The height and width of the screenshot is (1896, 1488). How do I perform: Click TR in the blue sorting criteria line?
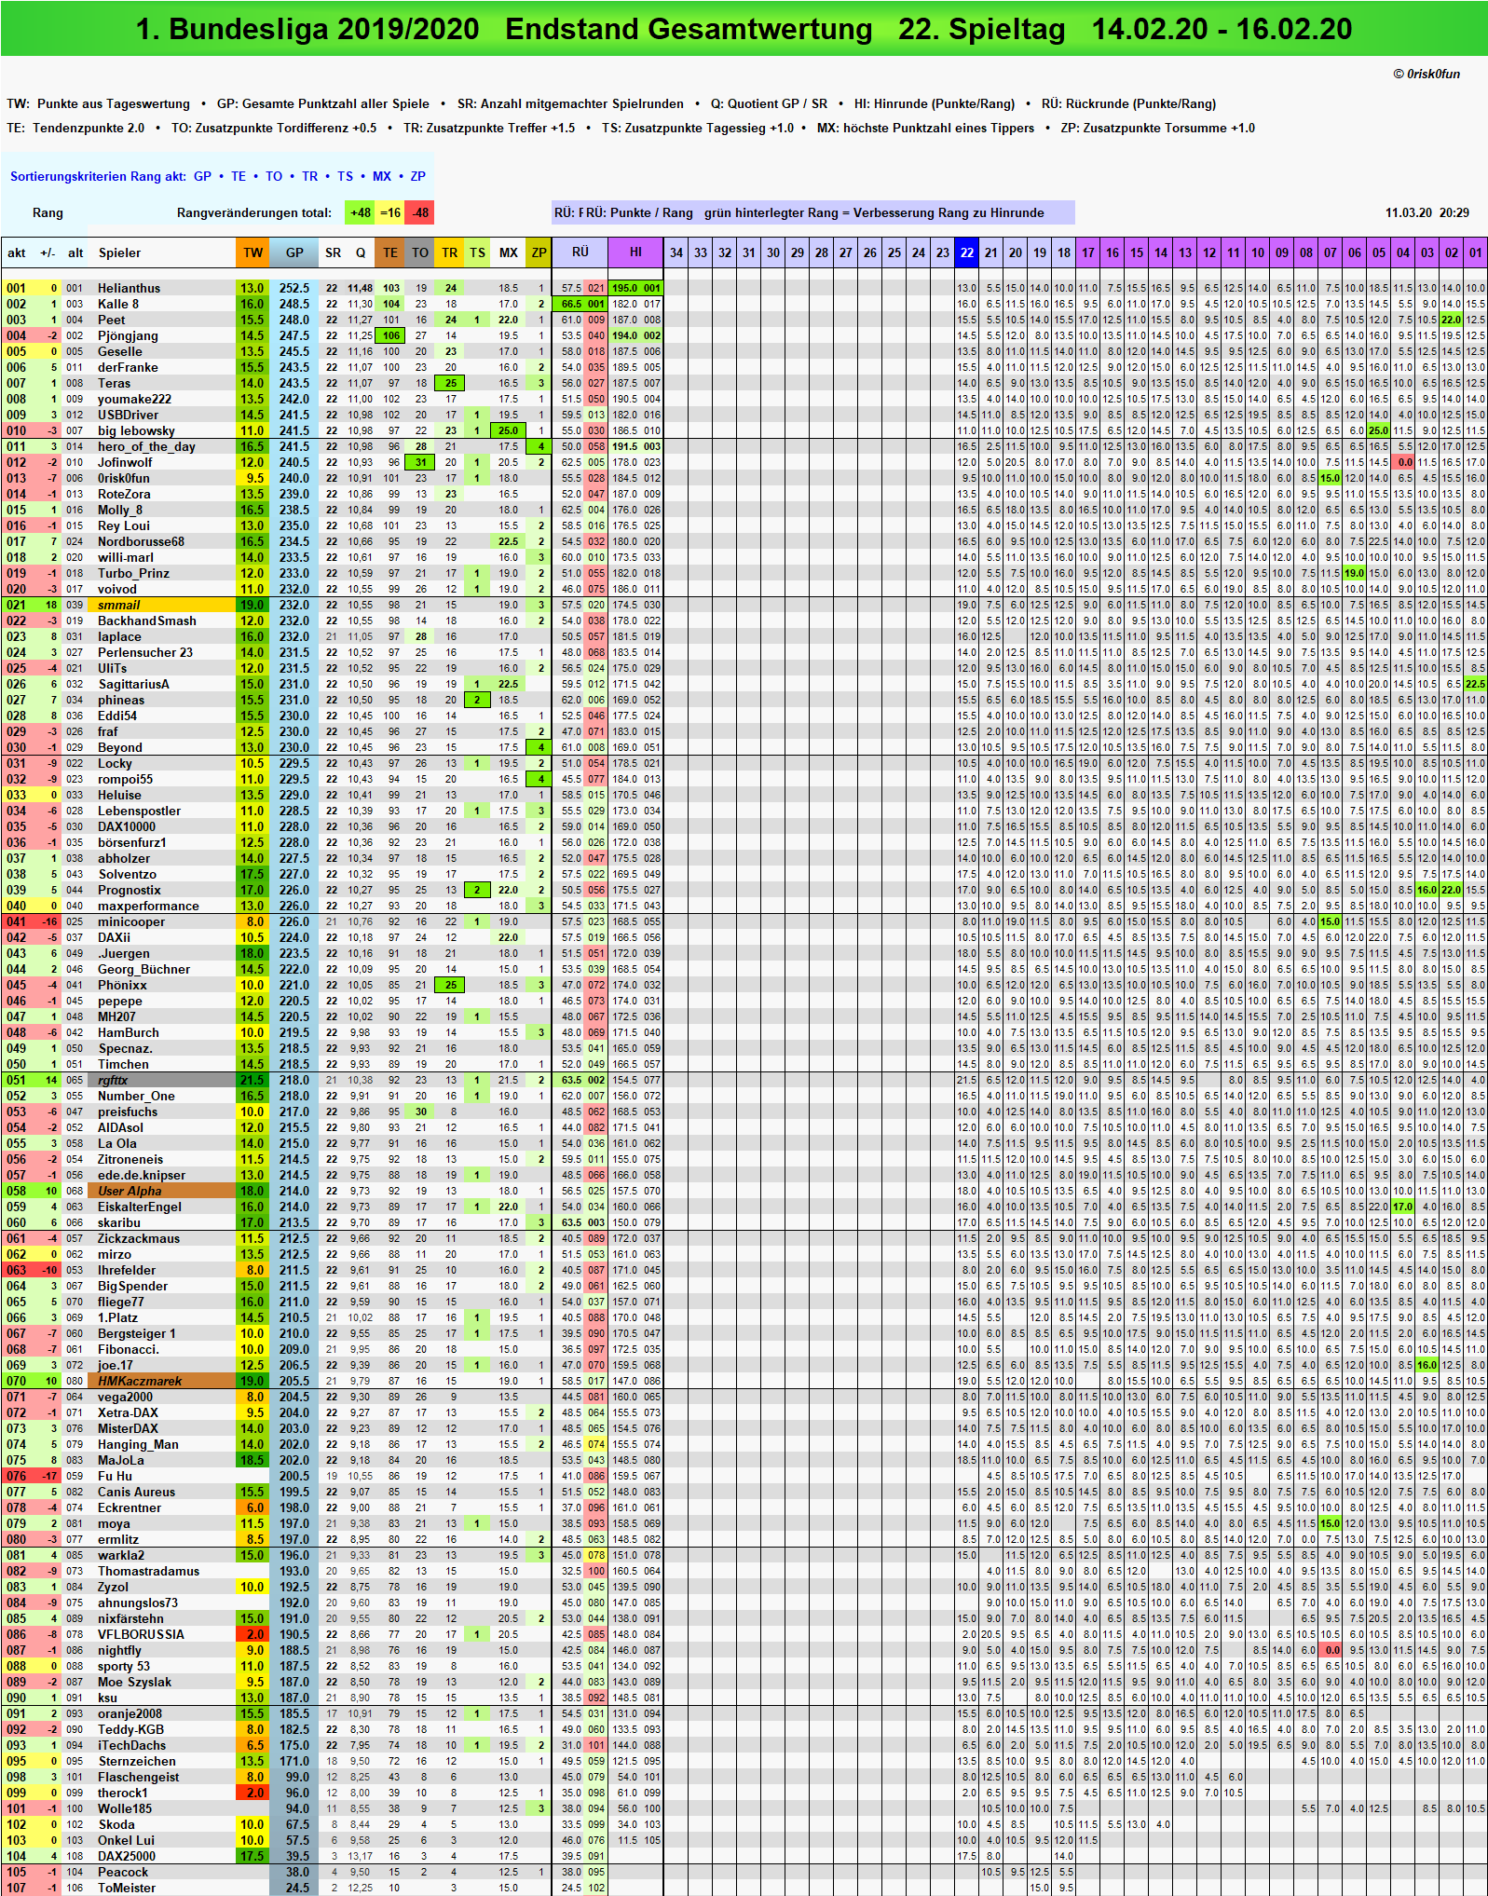[x=310, y=176]
